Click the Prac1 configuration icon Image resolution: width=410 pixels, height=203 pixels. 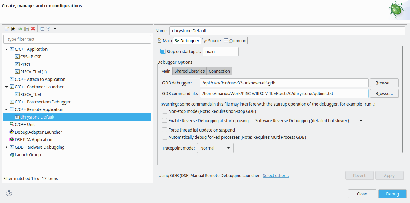click(x=17, y=64)
